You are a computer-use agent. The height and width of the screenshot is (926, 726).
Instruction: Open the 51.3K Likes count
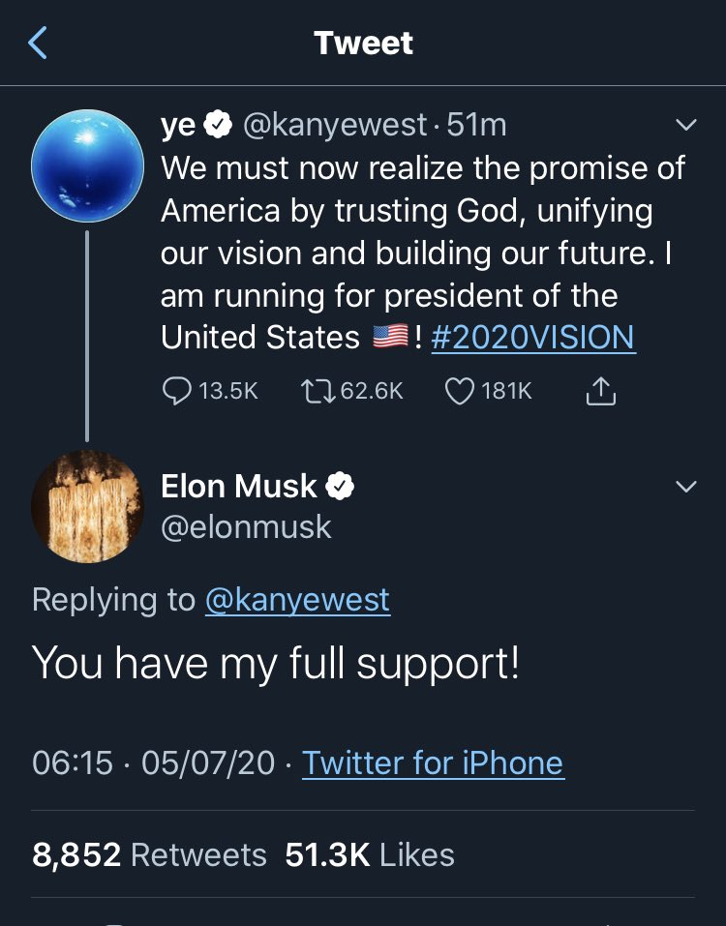tap(372, 853)
